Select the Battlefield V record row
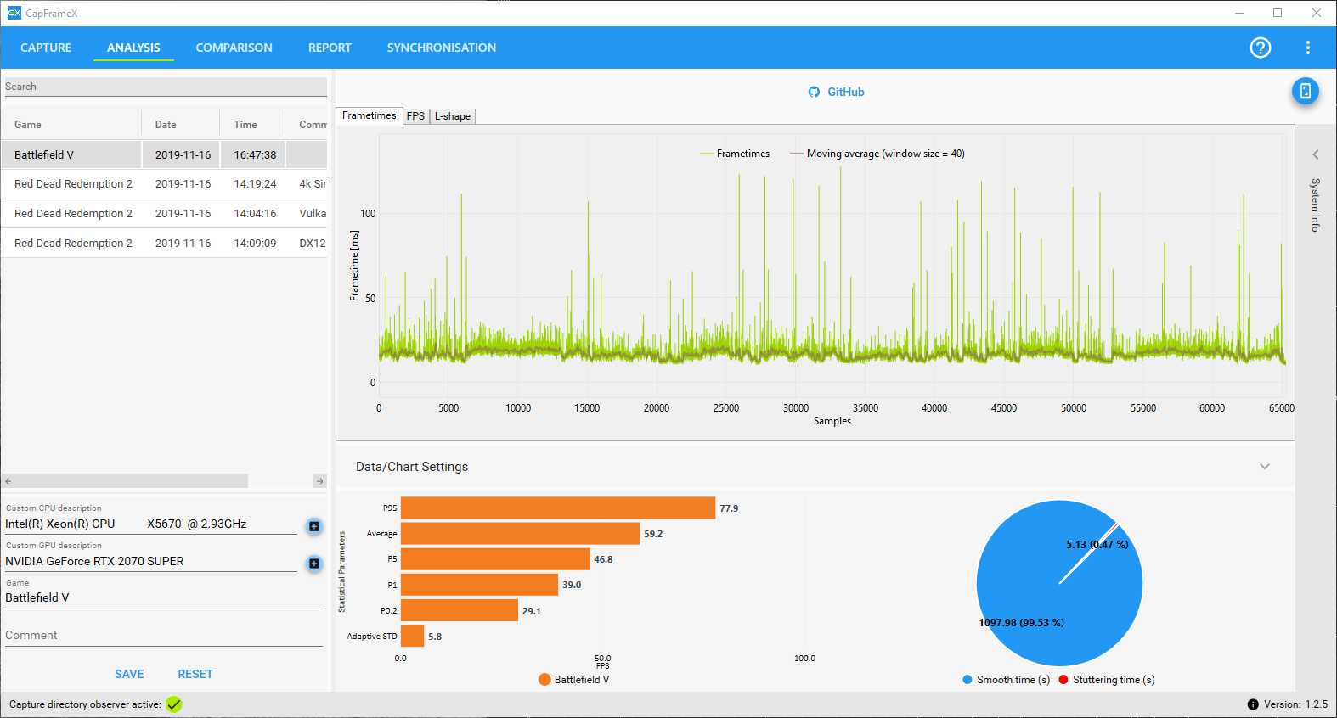The image size is (1337, 718). click(165, 154)
